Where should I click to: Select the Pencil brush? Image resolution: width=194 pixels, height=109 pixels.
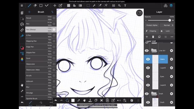(41, 18)
